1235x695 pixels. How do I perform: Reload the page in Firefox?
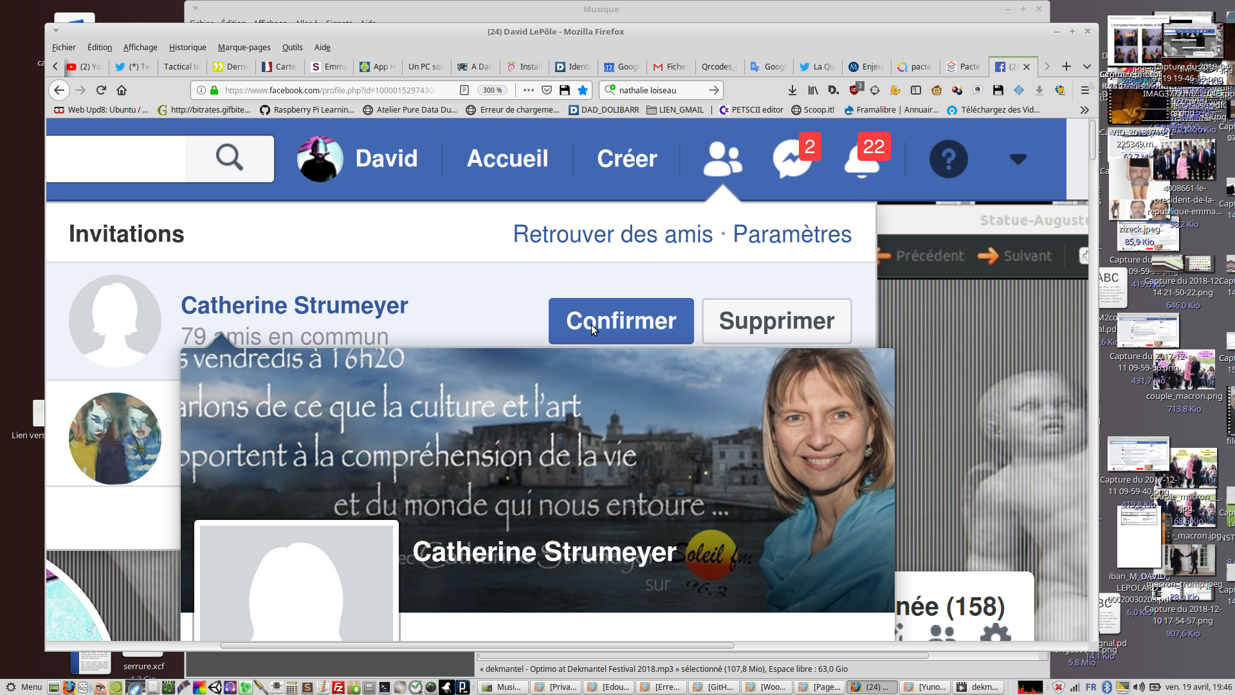click(101, 90)
